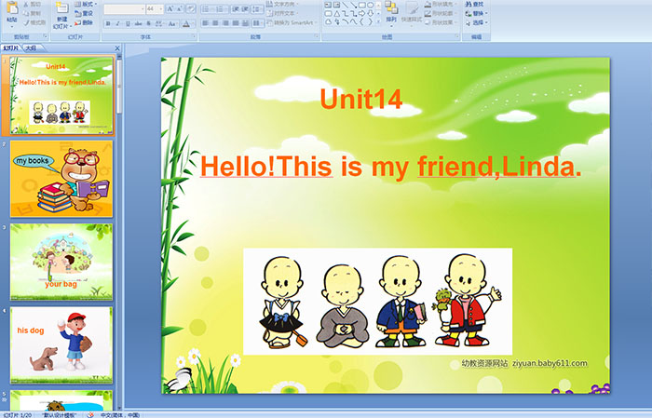Select the straight Line shape
This screenshot has width=652, height=418.
[345, 5]
